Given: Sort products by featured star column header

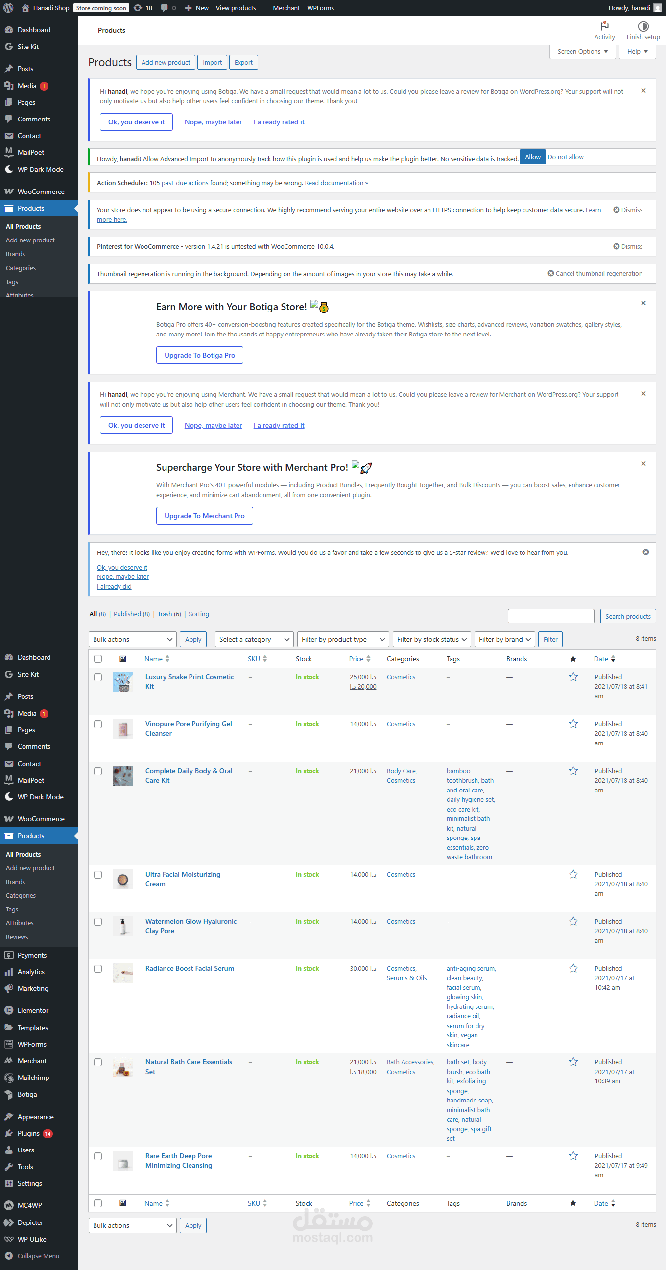Looking at the screenshot, I should click(573, 659).
